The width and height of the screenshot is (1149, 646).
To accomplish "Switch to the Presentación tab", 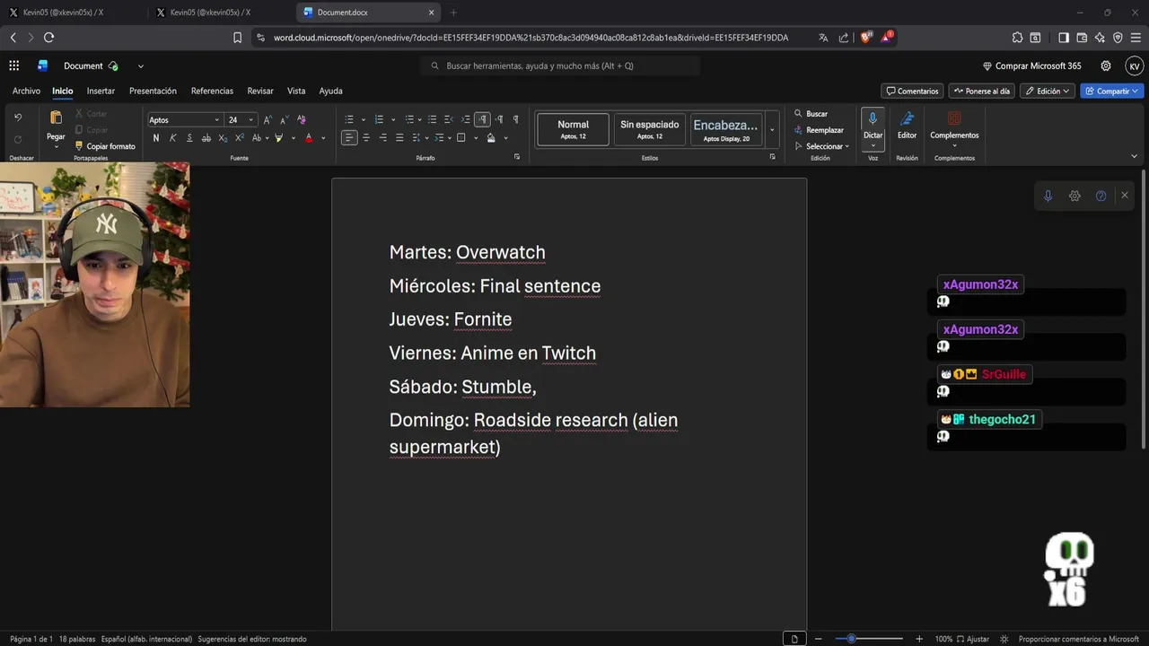I will coord(153,91).
